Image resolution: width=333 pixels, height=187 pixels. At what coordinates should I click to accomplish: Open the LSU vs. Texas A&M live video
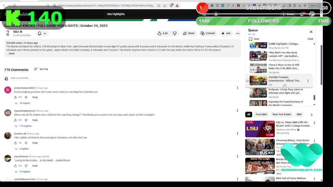[260, 129]
